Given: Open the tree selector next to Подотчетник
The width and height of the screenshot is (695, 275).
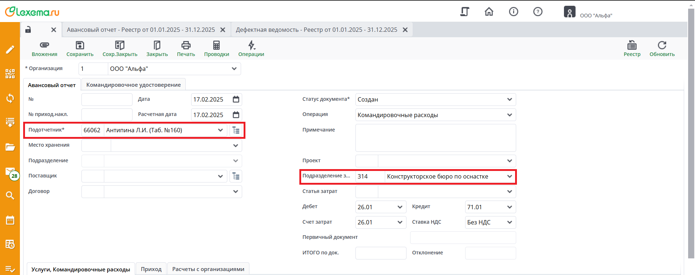Looking at the screenshot, I should 236,130.
